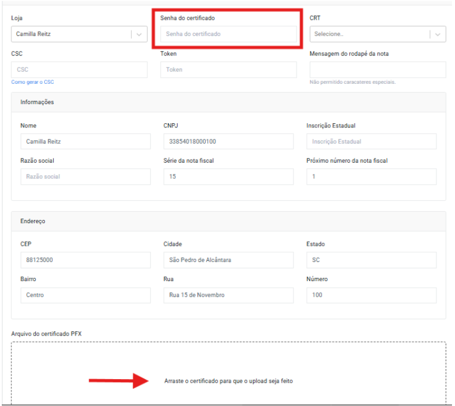Click the Próximo número da nota fiscal field
455x406 pixels.
(x=371, y=177)
